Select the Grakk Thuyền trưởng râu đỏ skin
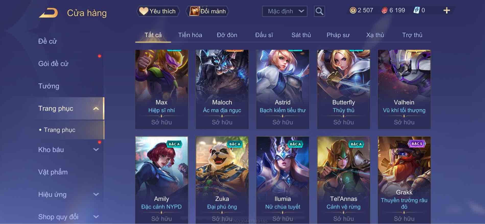This screenshot has height=224, width=485. [404, 180]
